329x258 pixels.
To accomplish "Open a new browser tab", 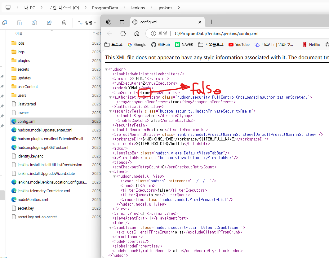I will pos(211,22).
